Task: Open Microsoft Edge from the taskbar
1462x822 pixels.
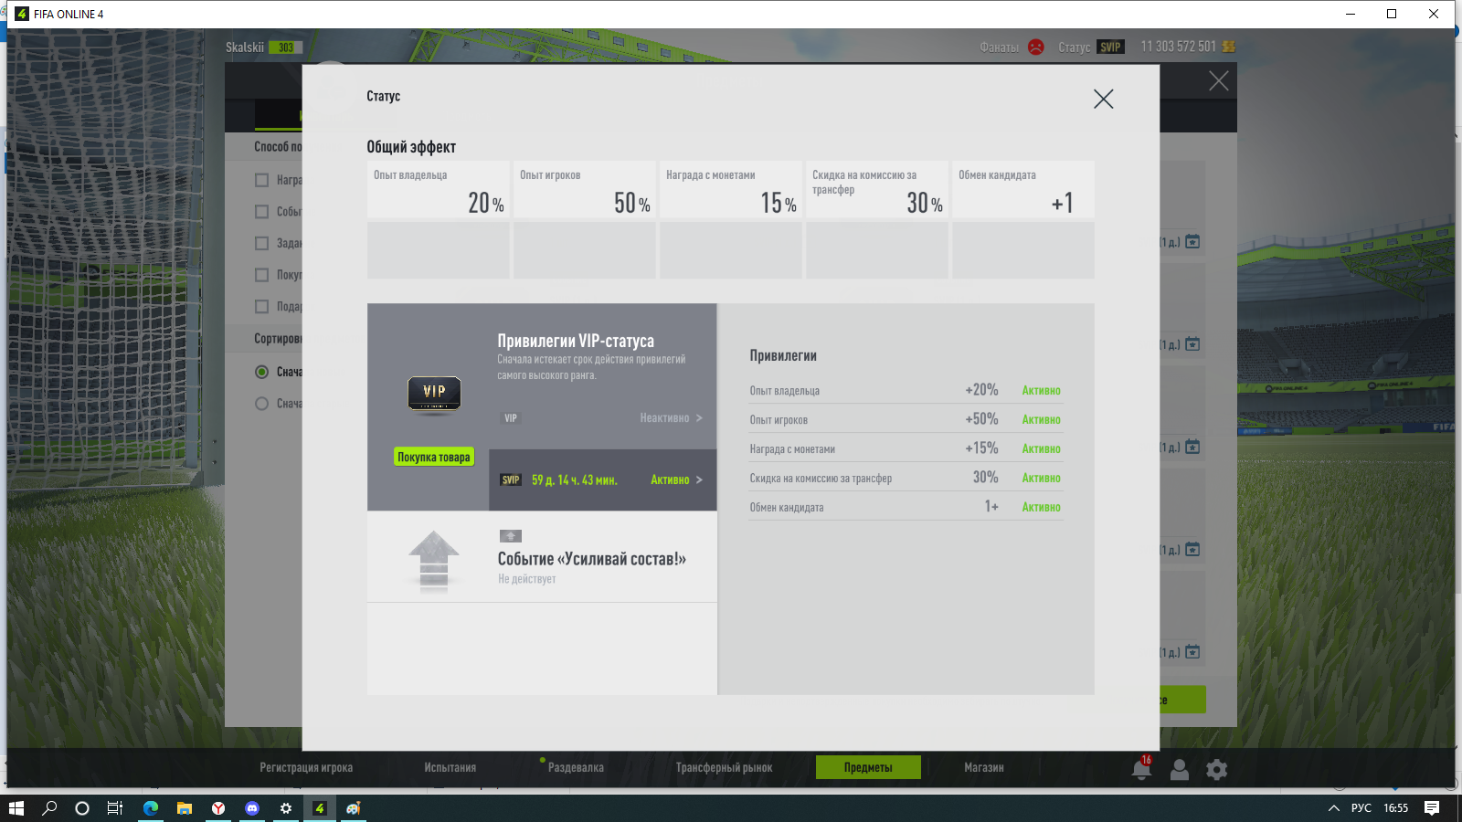Action: pos(151,808)
